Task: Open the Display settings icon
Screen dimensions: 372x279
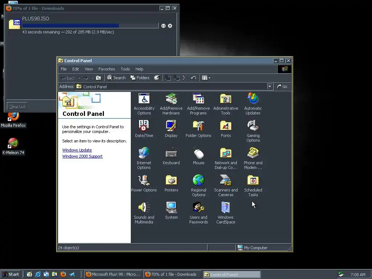Action: click(171, 129)
